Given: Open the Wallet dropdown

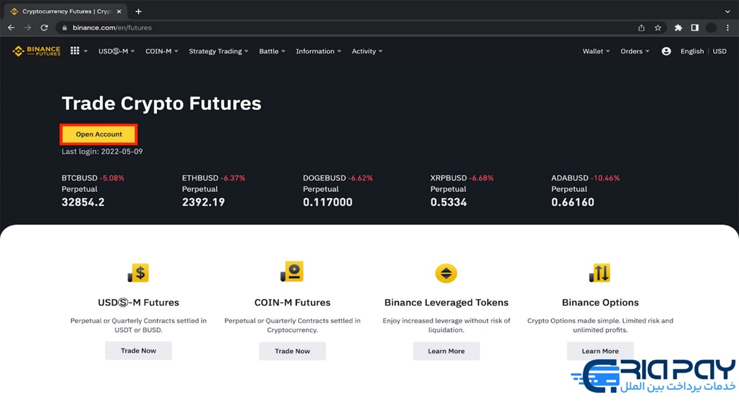Looking at the screenshot, I should 596,51.
